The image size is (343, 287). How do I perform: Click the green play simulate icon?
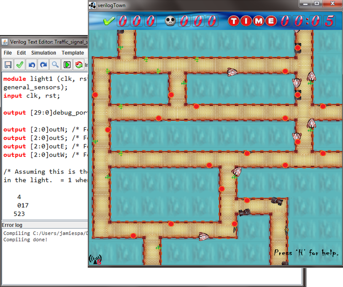(x=67, y=65)
